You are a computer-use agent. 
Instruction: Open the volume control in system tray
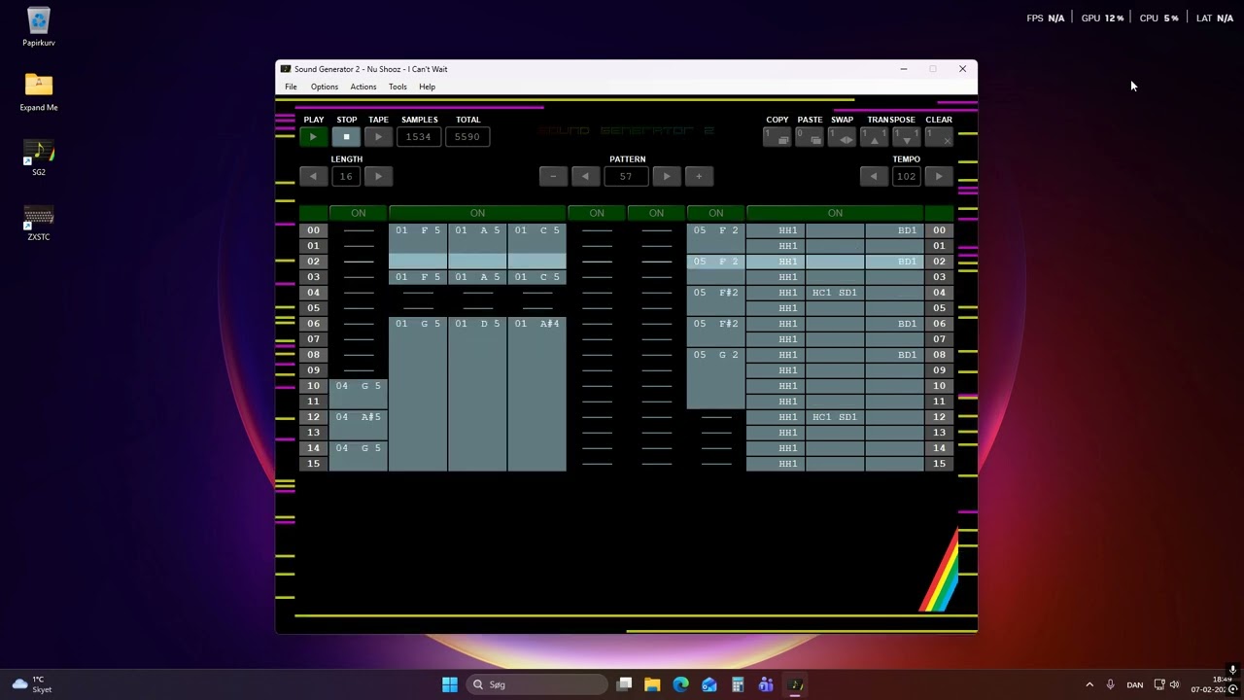(1175, 684)
